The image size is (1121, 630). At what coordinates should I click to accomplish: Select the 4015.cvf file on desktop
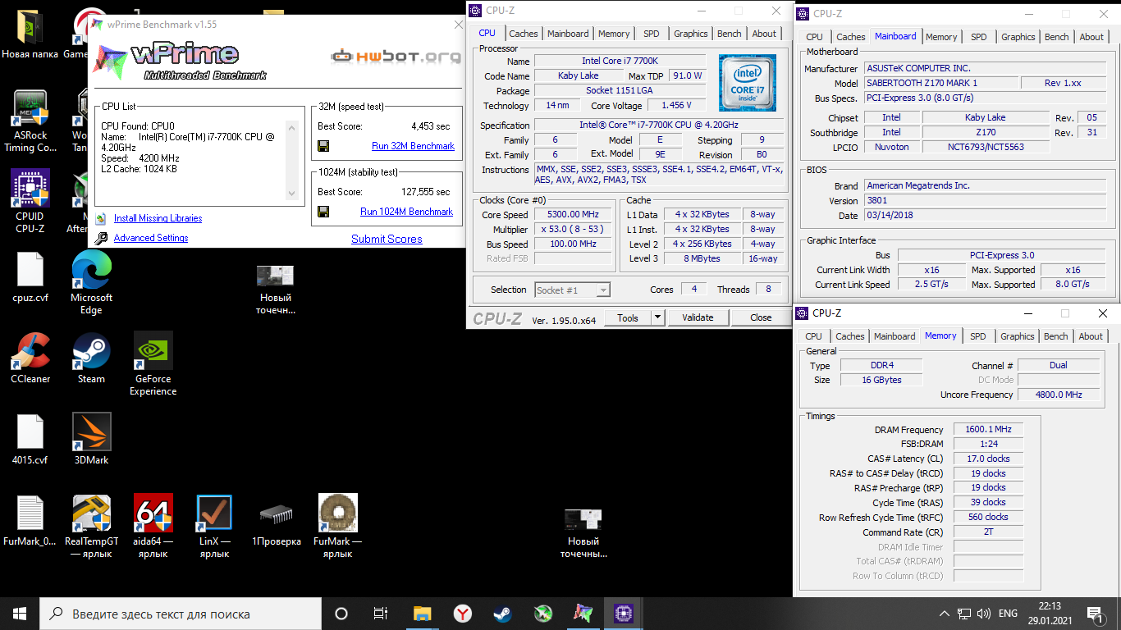pyautogui.click(x=30, y=440)
